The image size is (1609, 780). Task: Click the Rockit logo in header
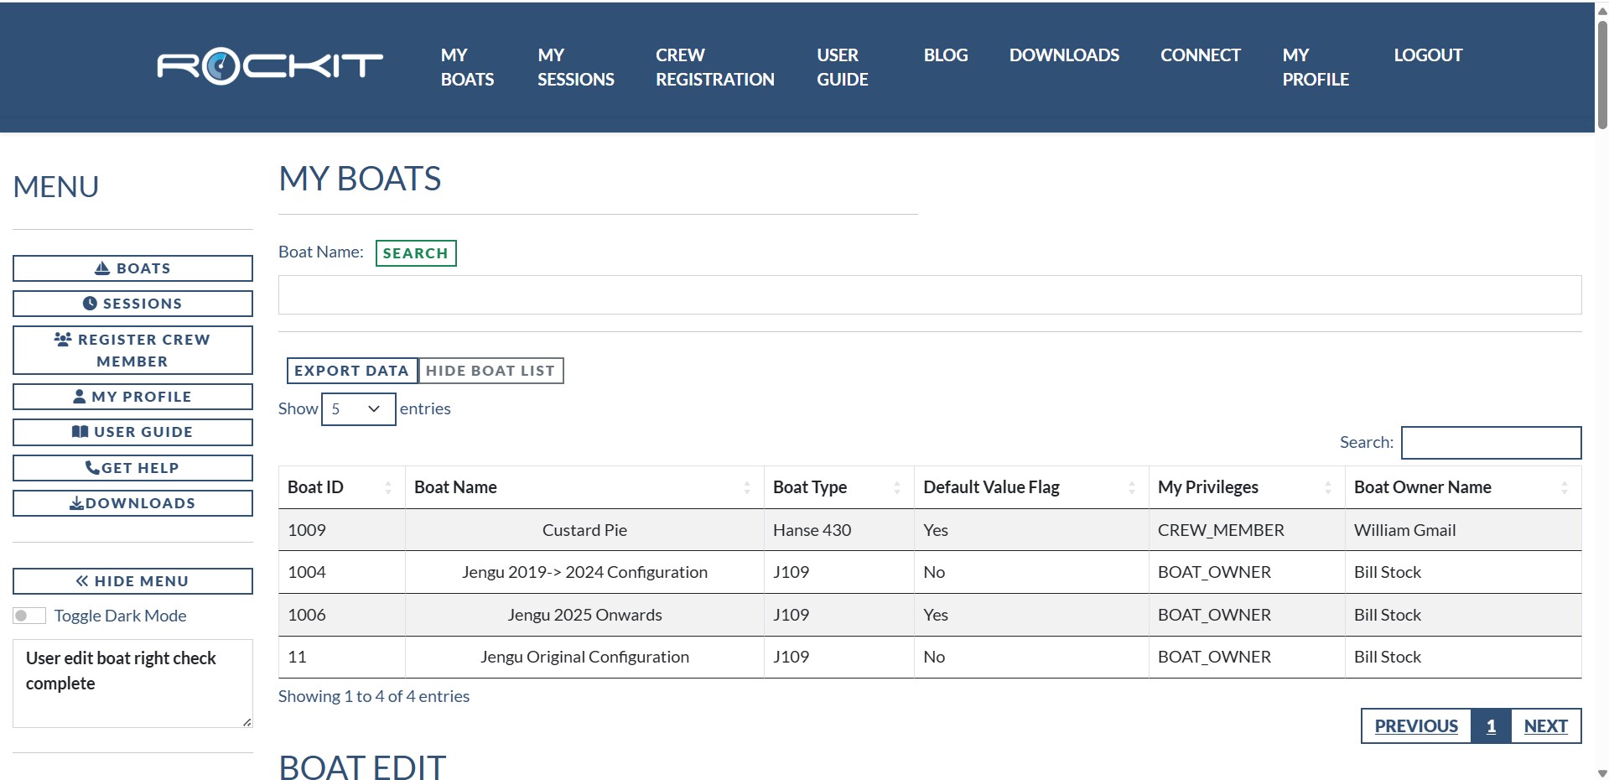click(269, 66)
